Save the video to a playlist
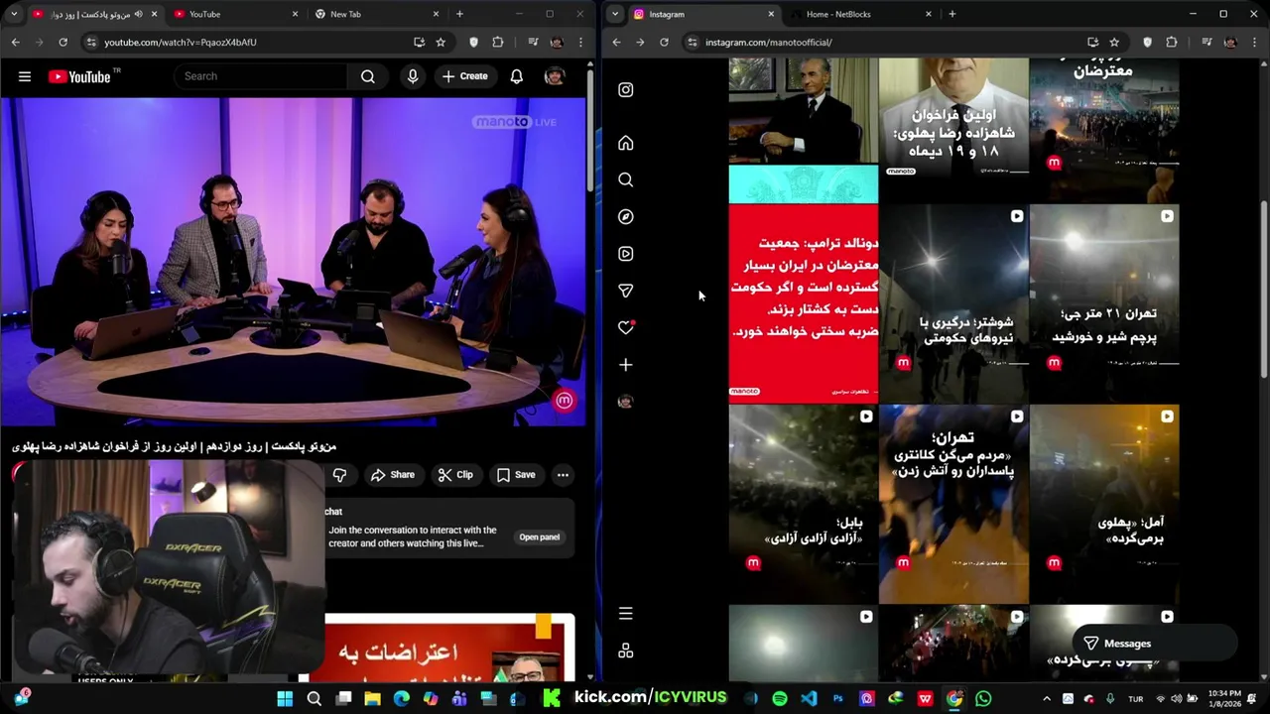 click(x=515, y=475)
